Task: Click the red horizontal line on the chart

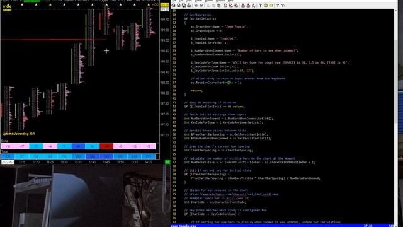Action: click(x=54, y=40)
